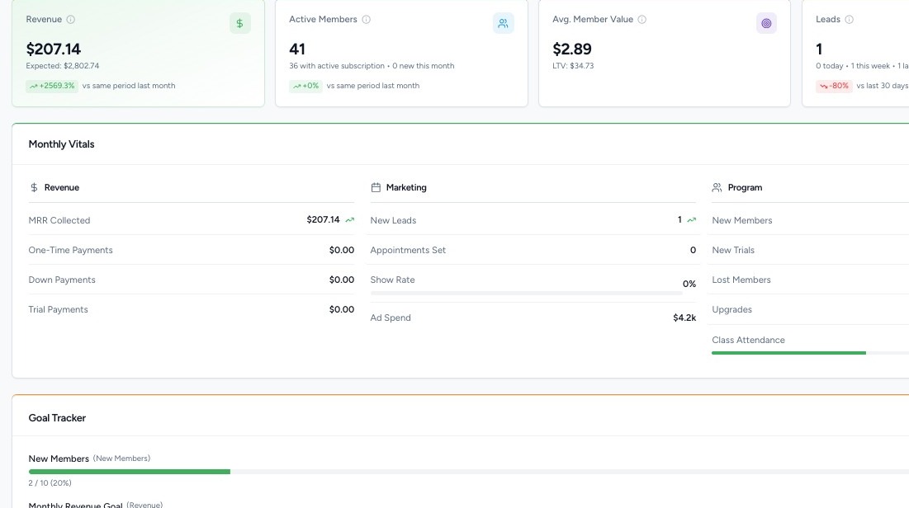This screenshot has width=909, height=508.
Task: Click the Active Members people icon
Action: pos(503,23)
